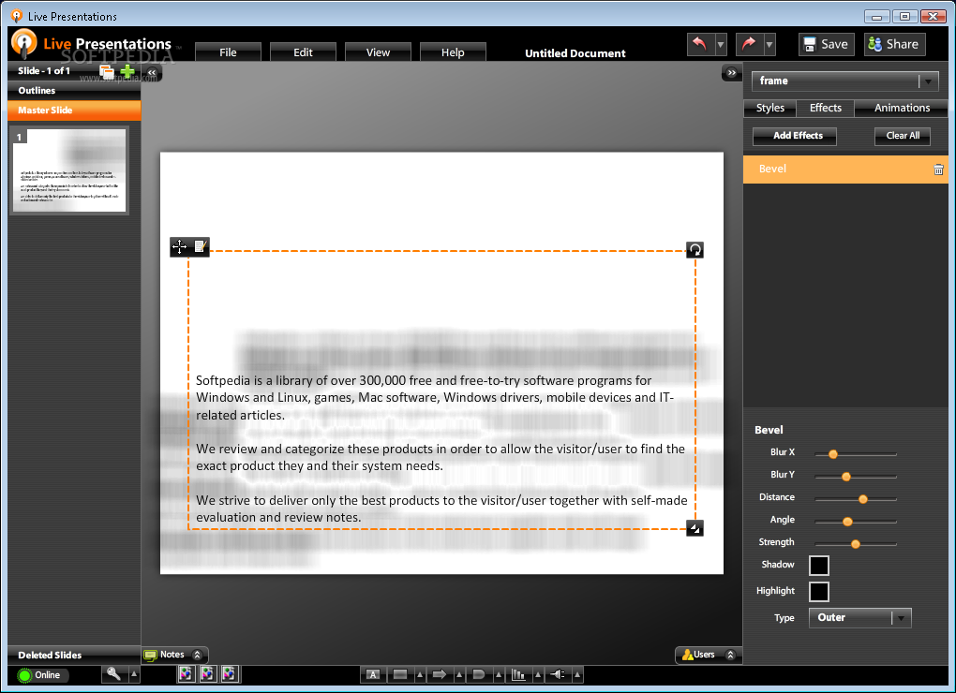The height and width of the screenshot is (693, 956).
Task: Click the duplicate slide icon
Action: [x=107, y=72]
